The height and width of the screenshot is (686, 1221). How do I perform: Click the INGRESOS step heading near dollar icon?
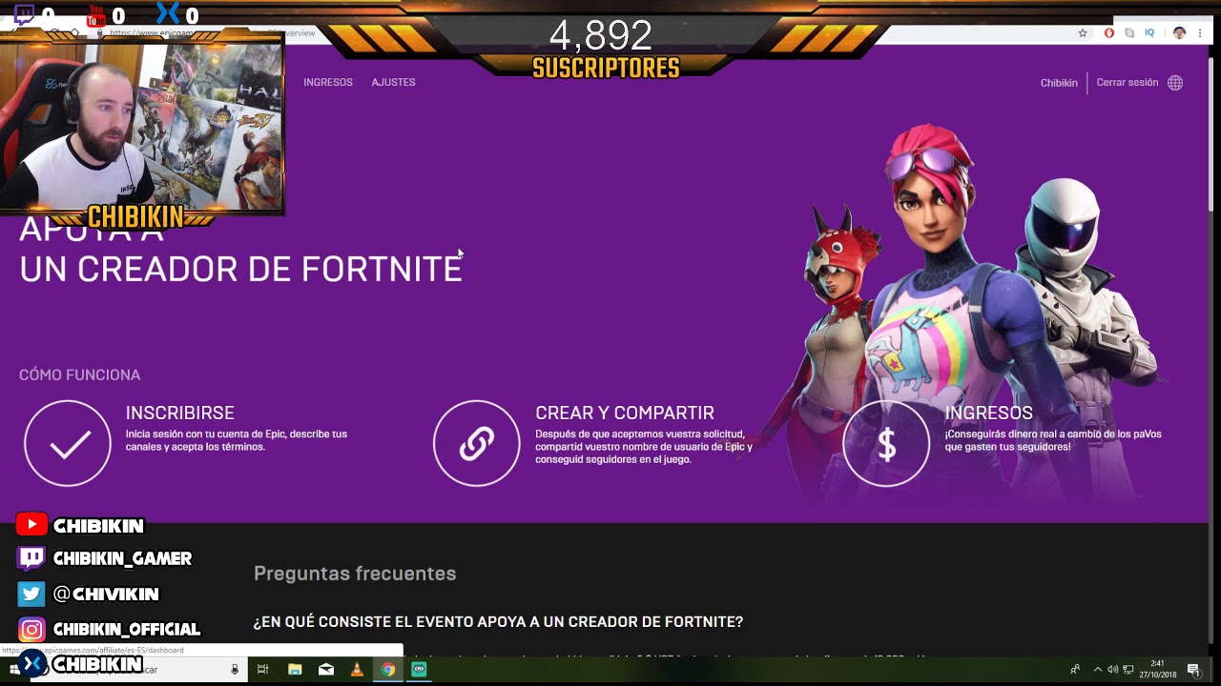(x=989, y=413)
